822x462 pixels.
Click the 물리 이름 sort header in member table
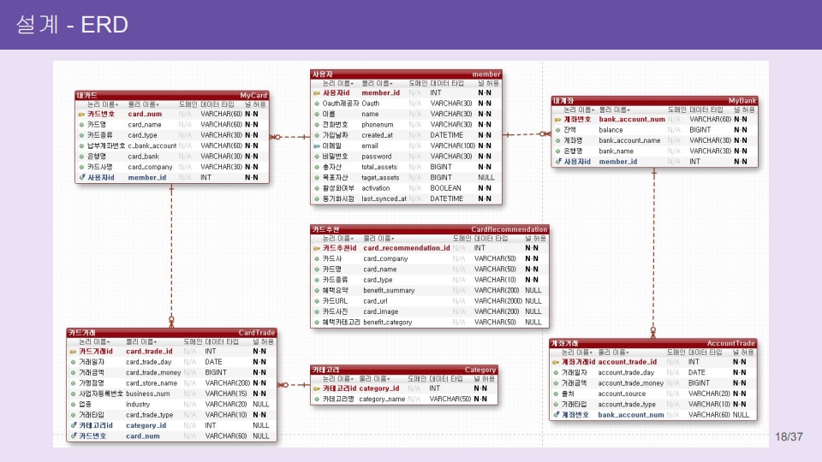tap(378, 83)
